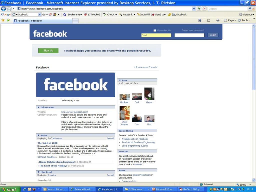Open the address bar history dropdown arrow
256x192 pixels.
[194, 9]
